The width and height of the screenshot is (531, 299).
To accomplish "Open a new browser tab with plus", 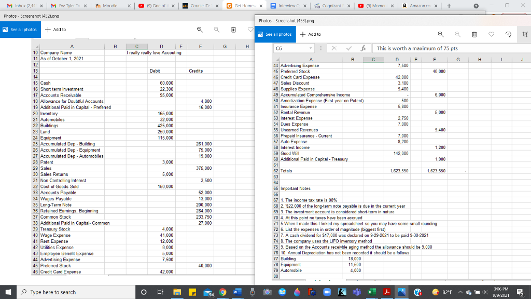I will pyautogui.click(x=449, y=6).
